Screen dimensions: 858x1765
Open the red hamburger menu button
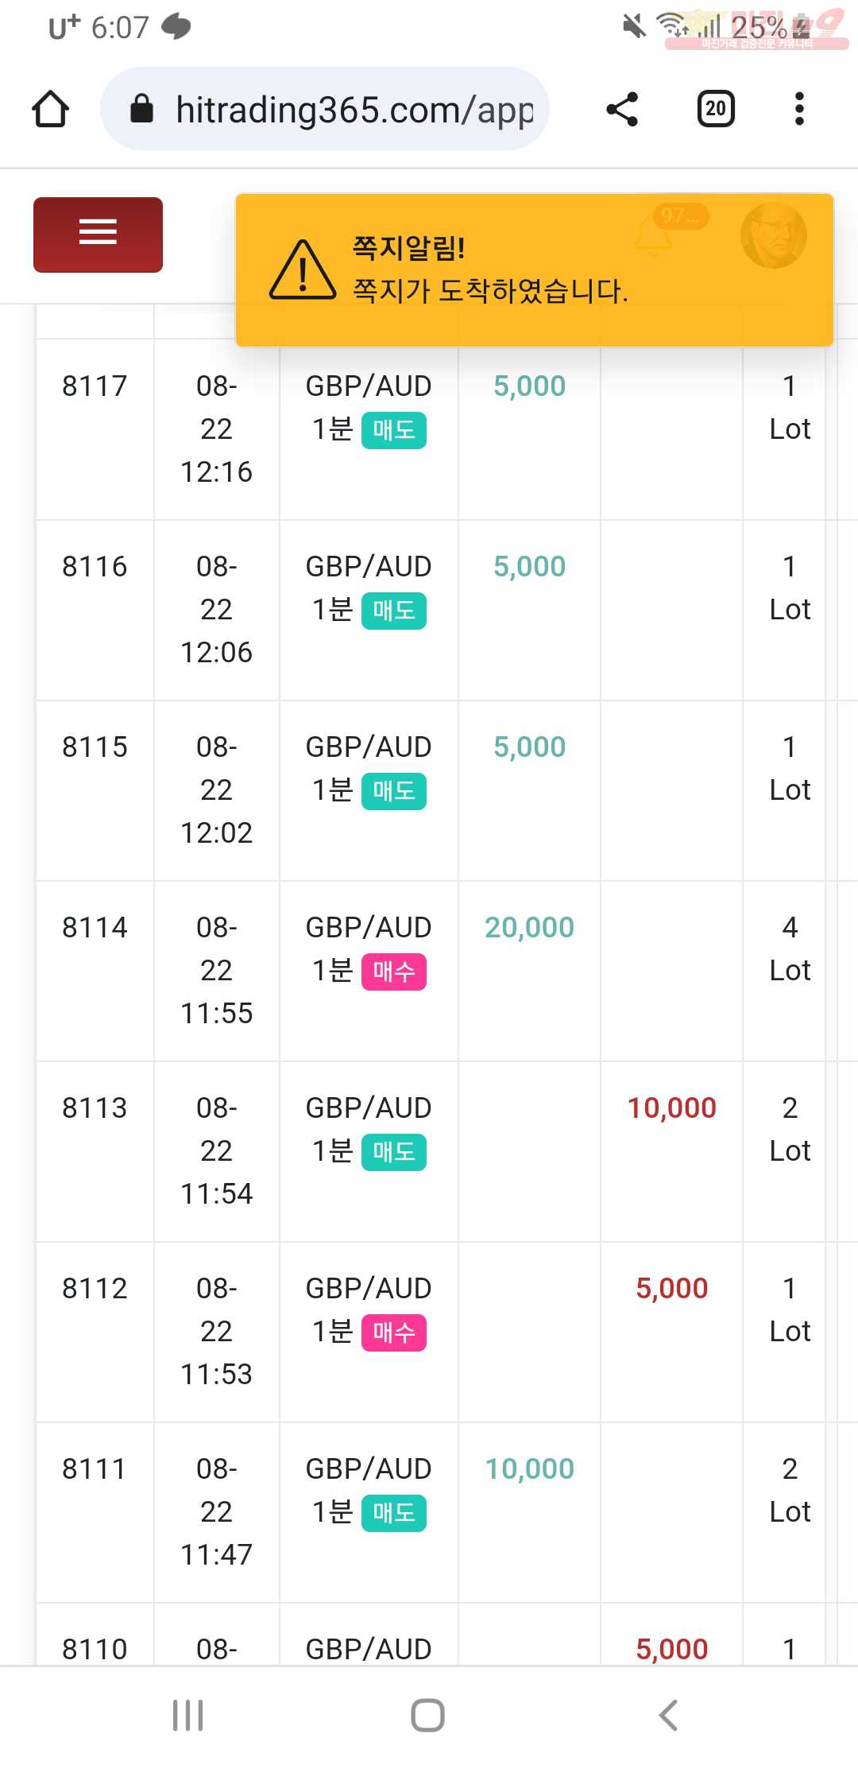click(98, 235)
